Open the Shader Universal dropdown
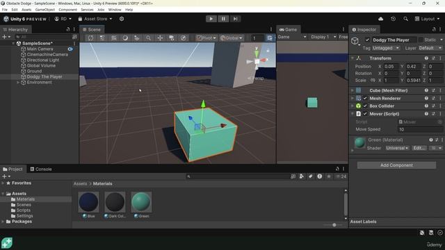This screenshot has height=250, width=445. (x=397, y=148)
